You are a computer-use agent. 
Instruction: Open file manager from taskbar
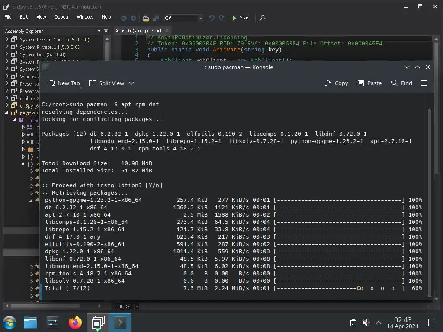click(x=30, y=322)
